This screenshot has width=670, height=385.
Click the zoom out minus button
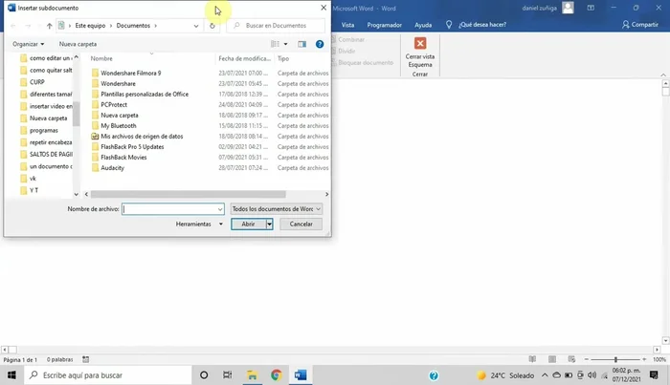click(587, 359)
